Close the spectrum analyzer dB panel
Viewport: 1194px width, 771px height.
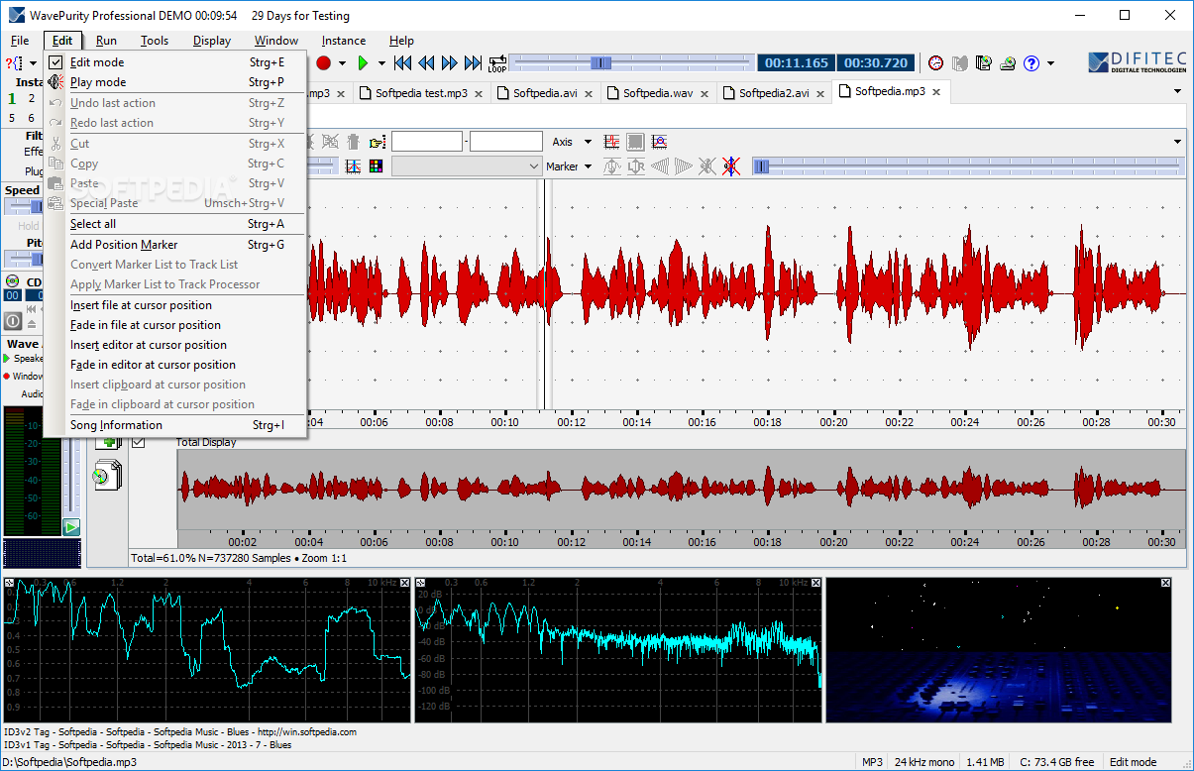(x=815, y=583)
